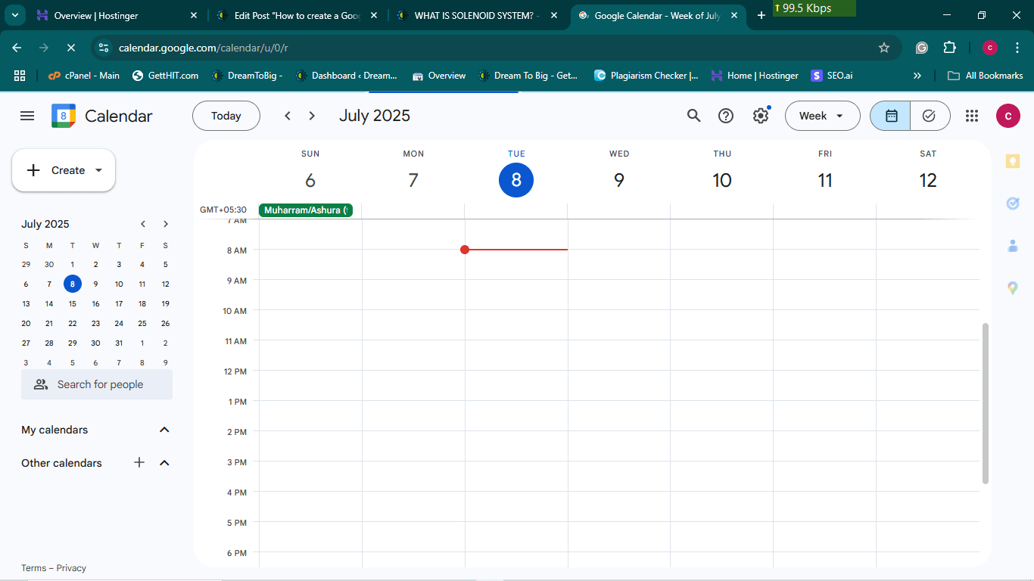Collapse the My calendars section
The width and height of the screenshot is (1034, 581).
pos(164,430)
